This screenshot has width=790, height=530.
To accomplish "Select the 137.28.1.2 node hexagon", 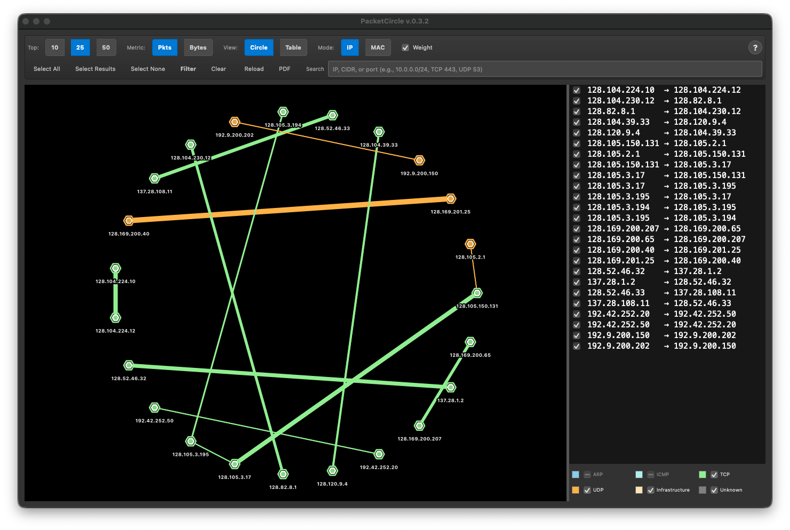I will coord(451,387).
